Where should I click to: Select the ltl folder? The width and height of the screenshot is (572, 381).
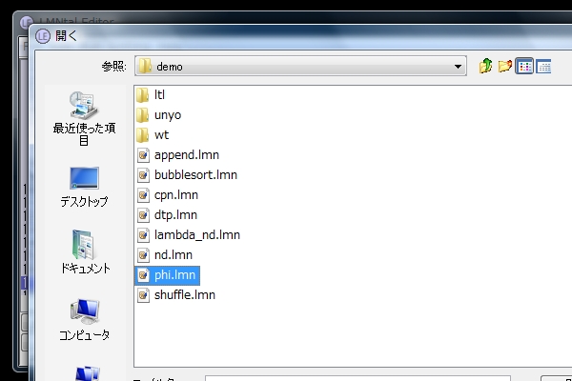coord(160,95)
